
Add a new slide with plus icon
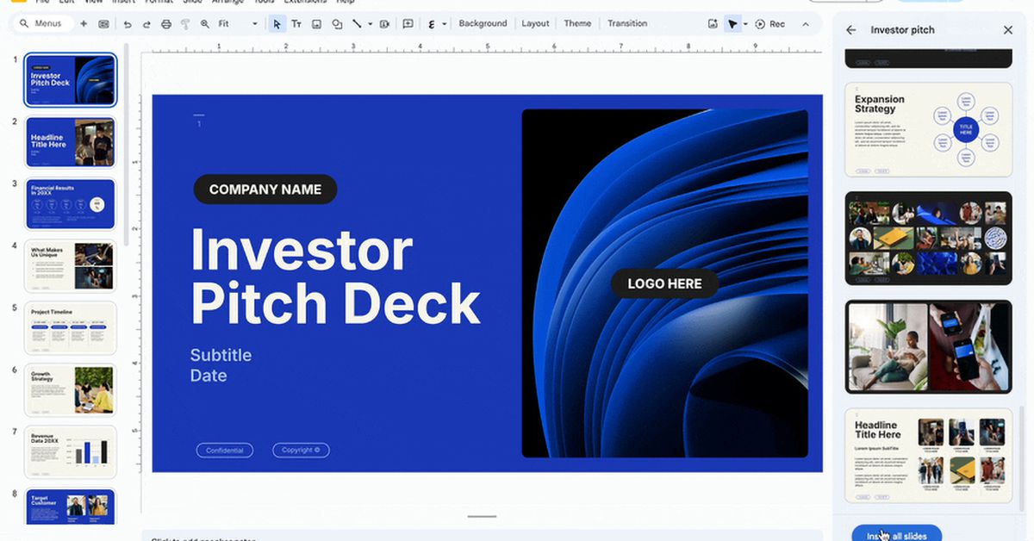click(84, 24)
